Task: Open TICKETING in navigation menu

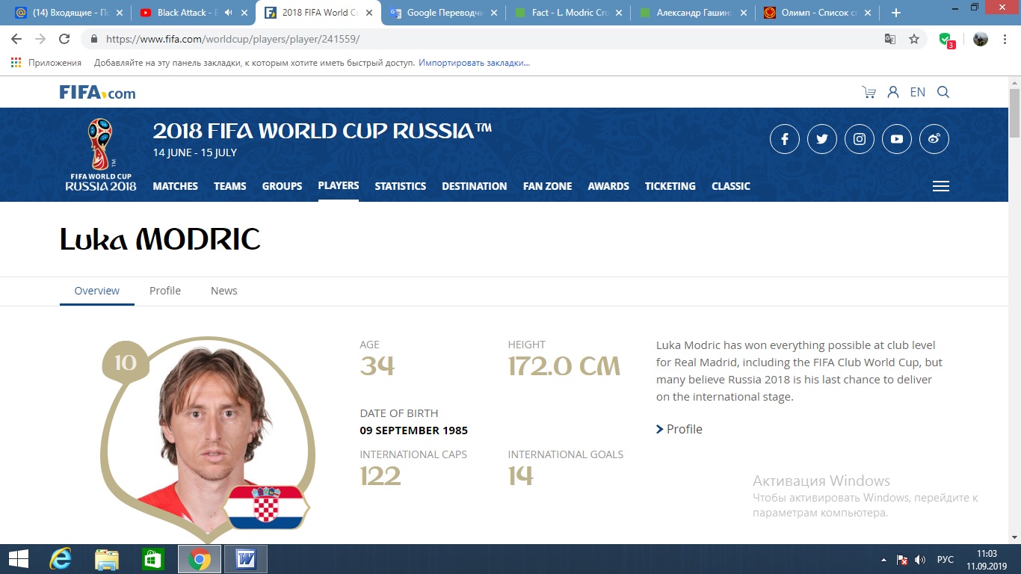Action: (670, 186)
